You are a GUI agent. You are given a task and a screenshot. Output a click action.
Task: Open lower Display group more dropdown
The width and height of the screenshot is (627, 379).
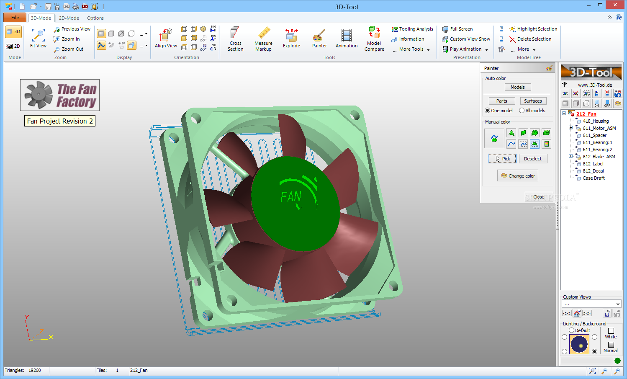coord(143,46)
